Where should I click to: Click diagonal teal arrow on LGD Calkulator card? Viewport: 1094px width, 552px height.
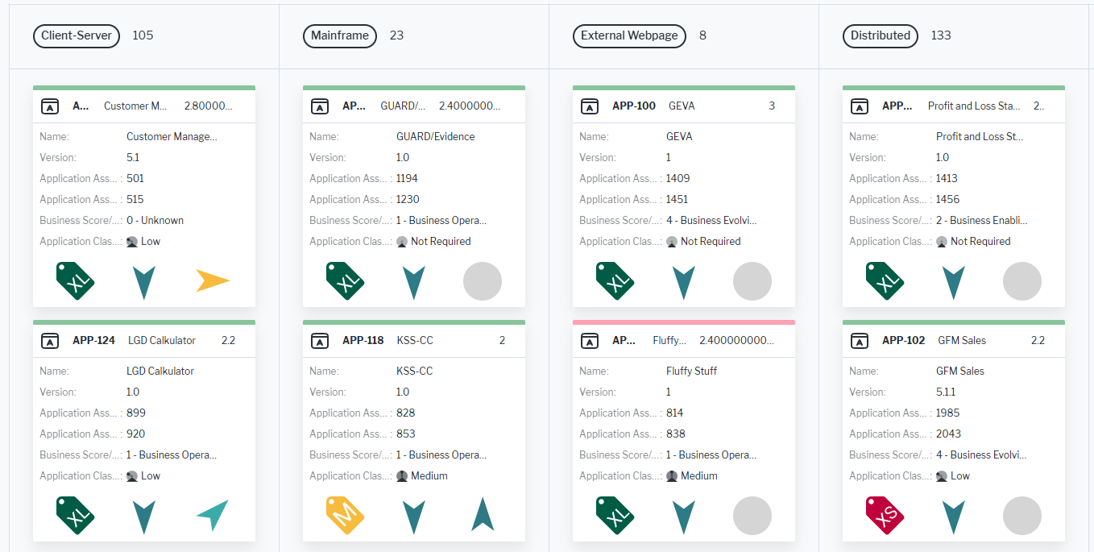coord(213,516)
